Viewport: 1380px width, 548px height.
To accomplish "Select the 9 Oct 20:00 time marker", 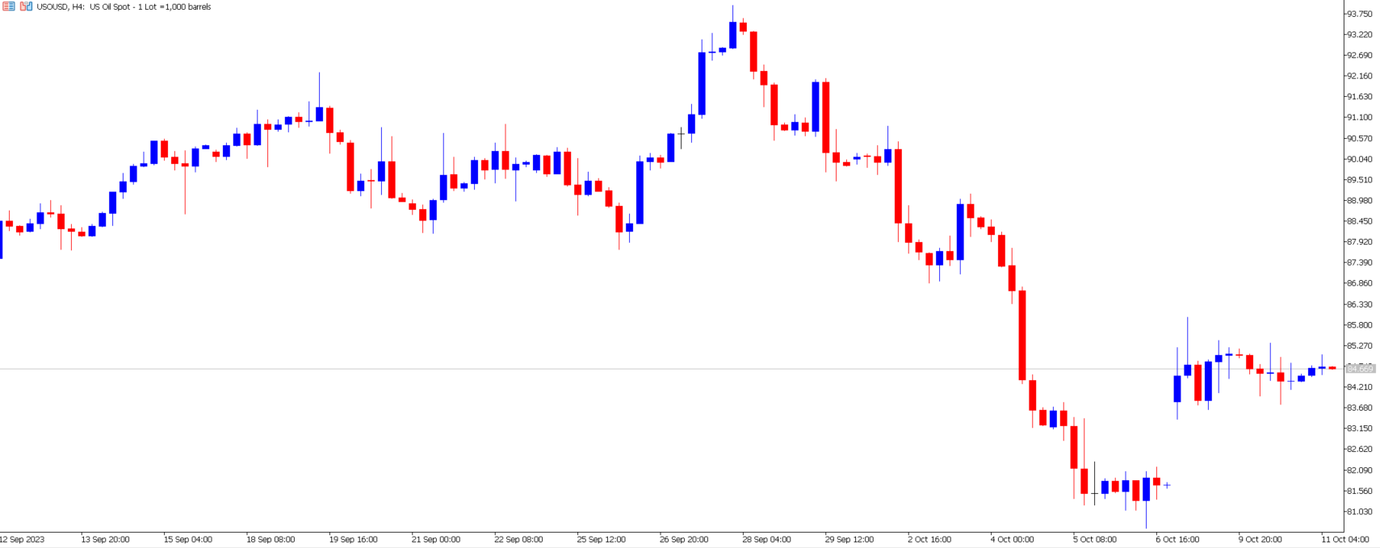I will click(x=1260, y=539).
